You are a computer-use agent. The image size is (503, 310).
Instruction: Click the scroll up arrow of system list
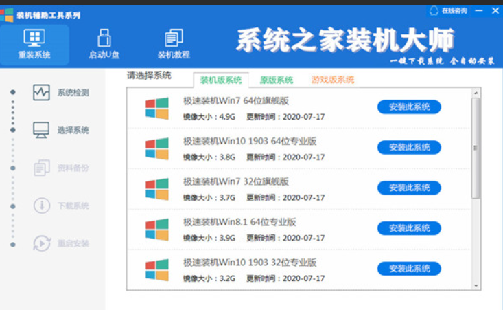[476, 93]
